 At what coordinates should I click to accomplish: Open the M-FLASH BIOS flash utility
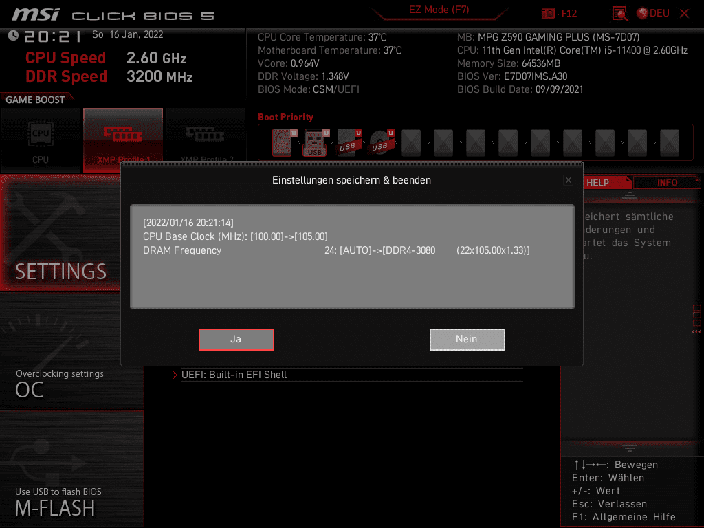(71, 468)
